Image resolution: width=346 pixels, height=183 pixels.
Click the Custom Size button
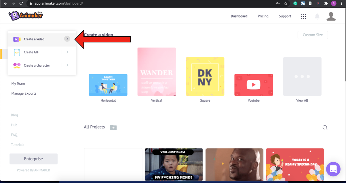[x=313, y=35]
